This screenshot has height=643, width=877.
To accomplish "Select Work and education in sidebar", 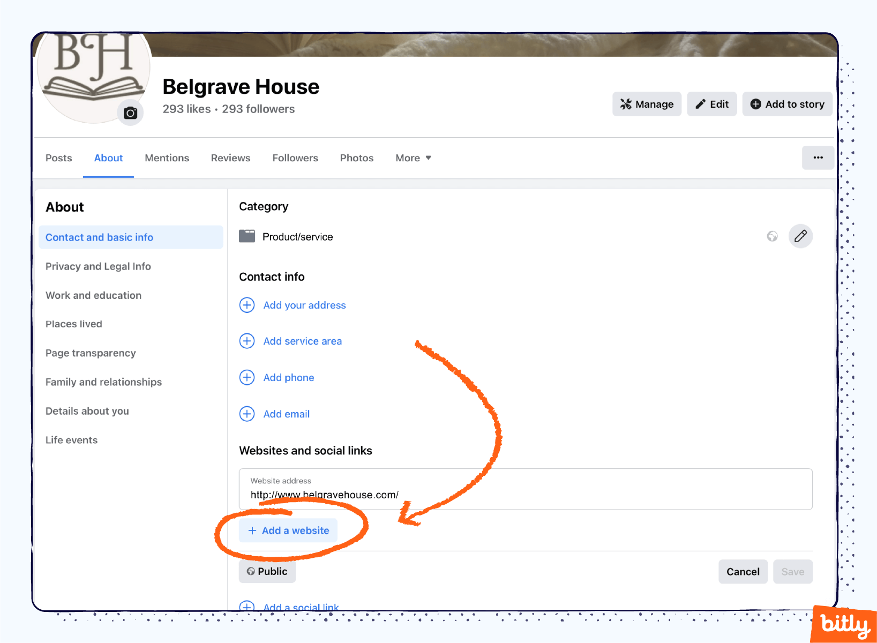I will click(x=93, y=295).
